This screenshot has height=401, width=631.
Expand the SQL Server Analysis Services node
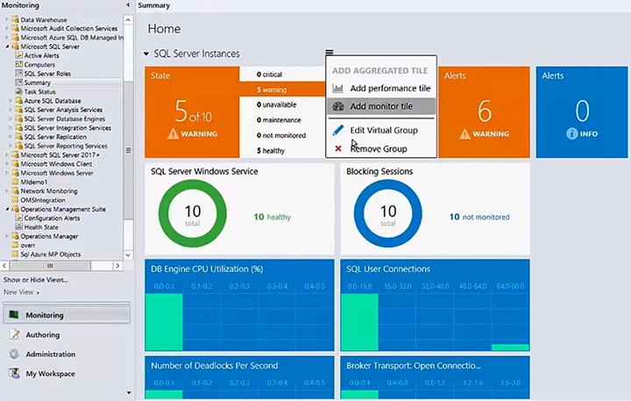(x=11, y=110)
